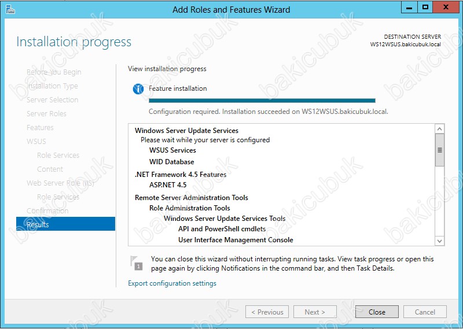Click the blue info icon beside Feature installation
Screen dimensions: 463x329
[x=138, y=89]
